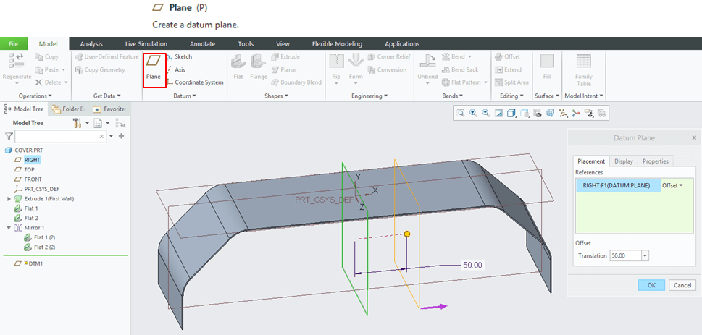Image resolution: width=702 pixels, height=335 pixels.
Task: Select the DTM1 item in model tree
Action: click(34, 263)
